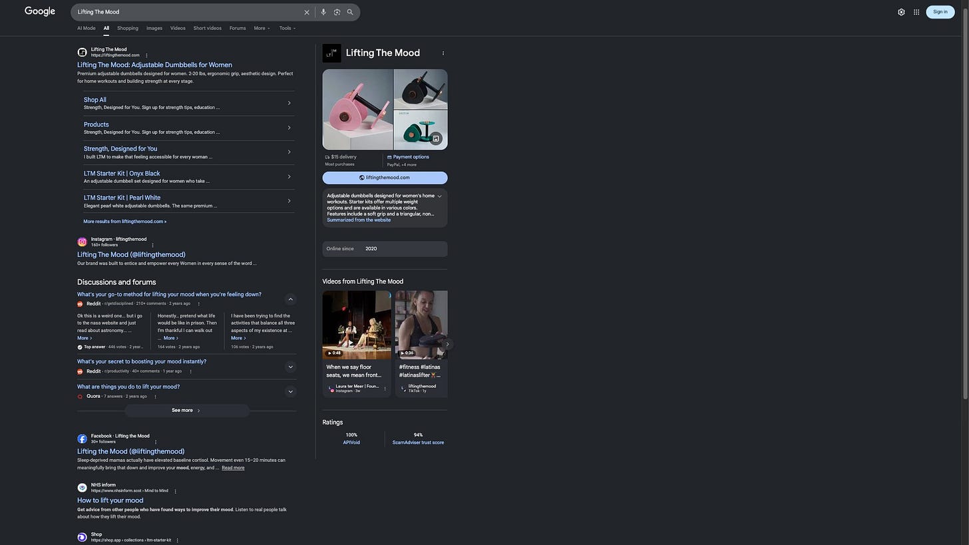This screenshot has height=545, width=969.
Task: Click the Facebook favicon
Action: [x=82, y=439]
